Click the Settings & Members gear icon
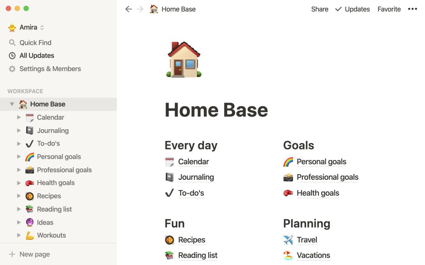The width and height of the screenshot is (425, 265). 12,69
